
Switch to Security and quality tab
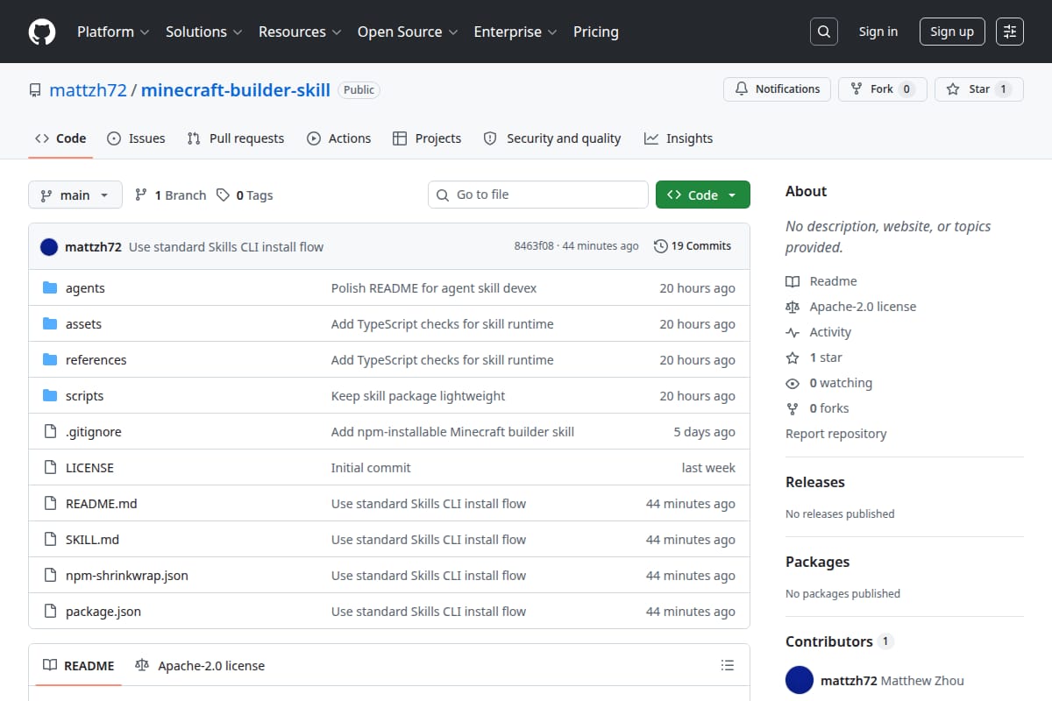click(x=552, y=138)
